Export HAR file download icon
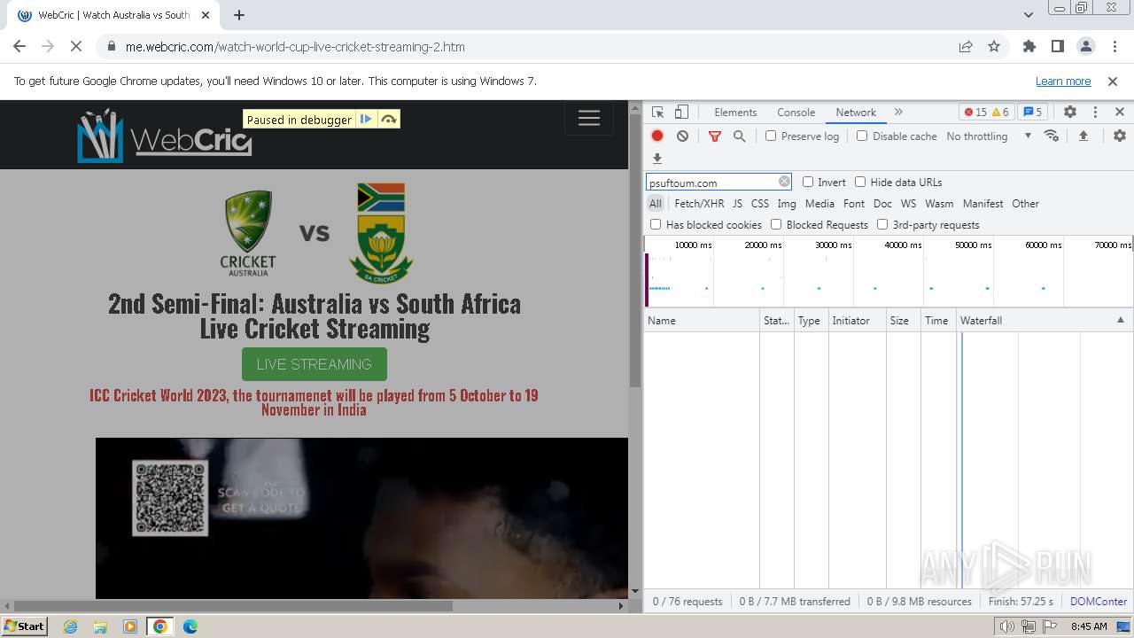The width and height of the screenshot is (1134, 638). [657, 159]
